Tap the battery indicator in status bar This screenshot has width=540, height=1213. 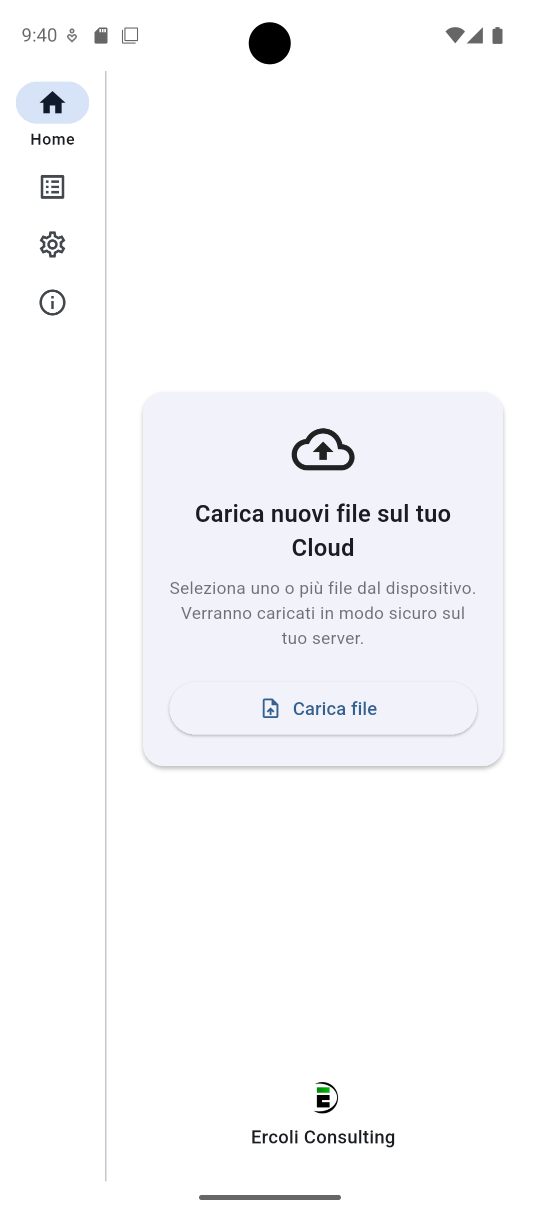[x=497, y=36]
